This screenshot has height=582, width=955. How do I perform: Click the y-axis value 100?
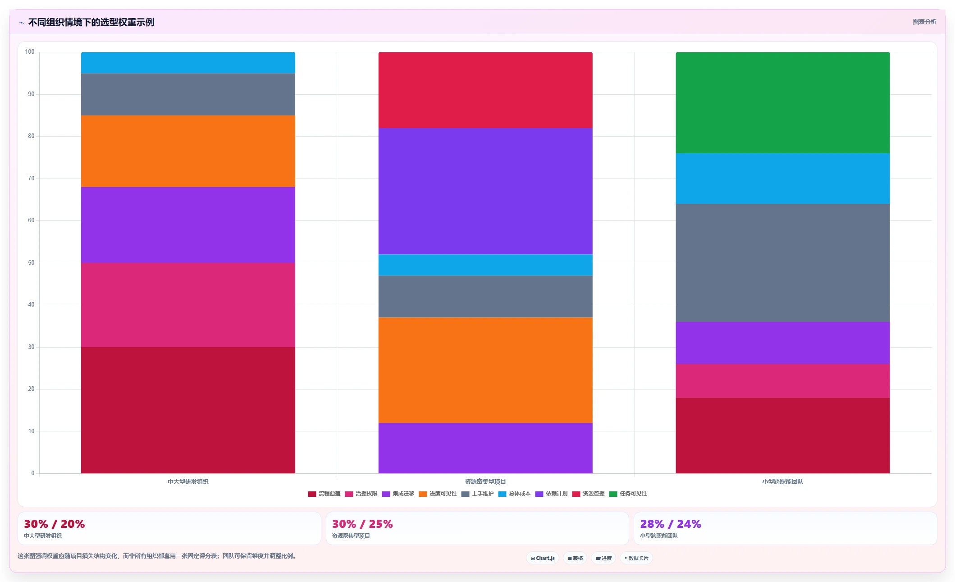pos(30,52)
